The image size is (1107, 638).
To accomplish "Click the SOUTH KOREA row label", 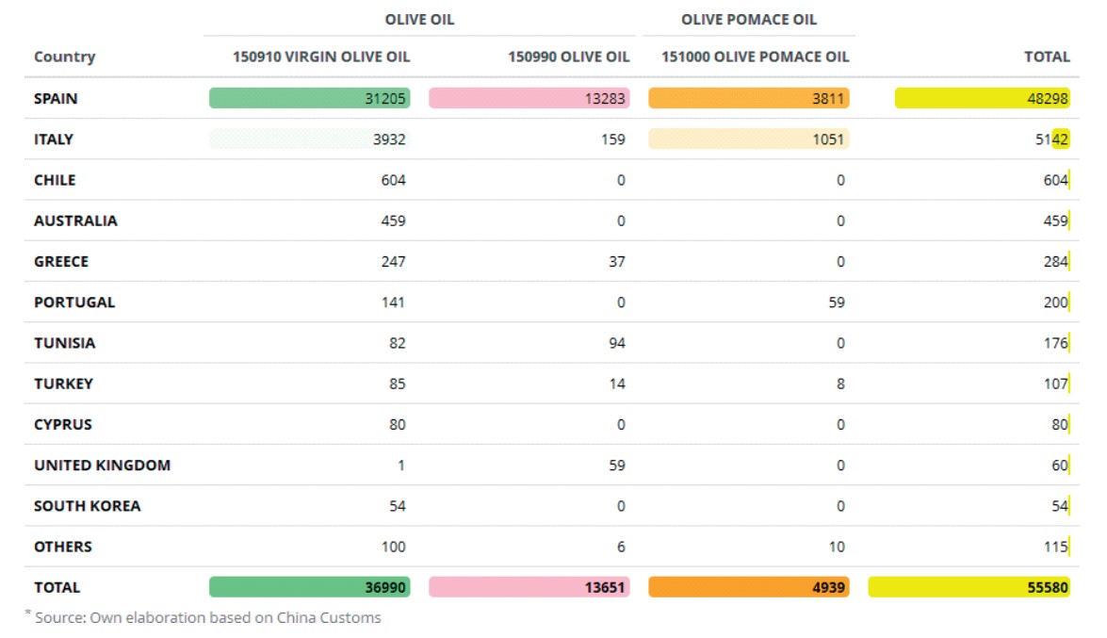I will point(87,506).
